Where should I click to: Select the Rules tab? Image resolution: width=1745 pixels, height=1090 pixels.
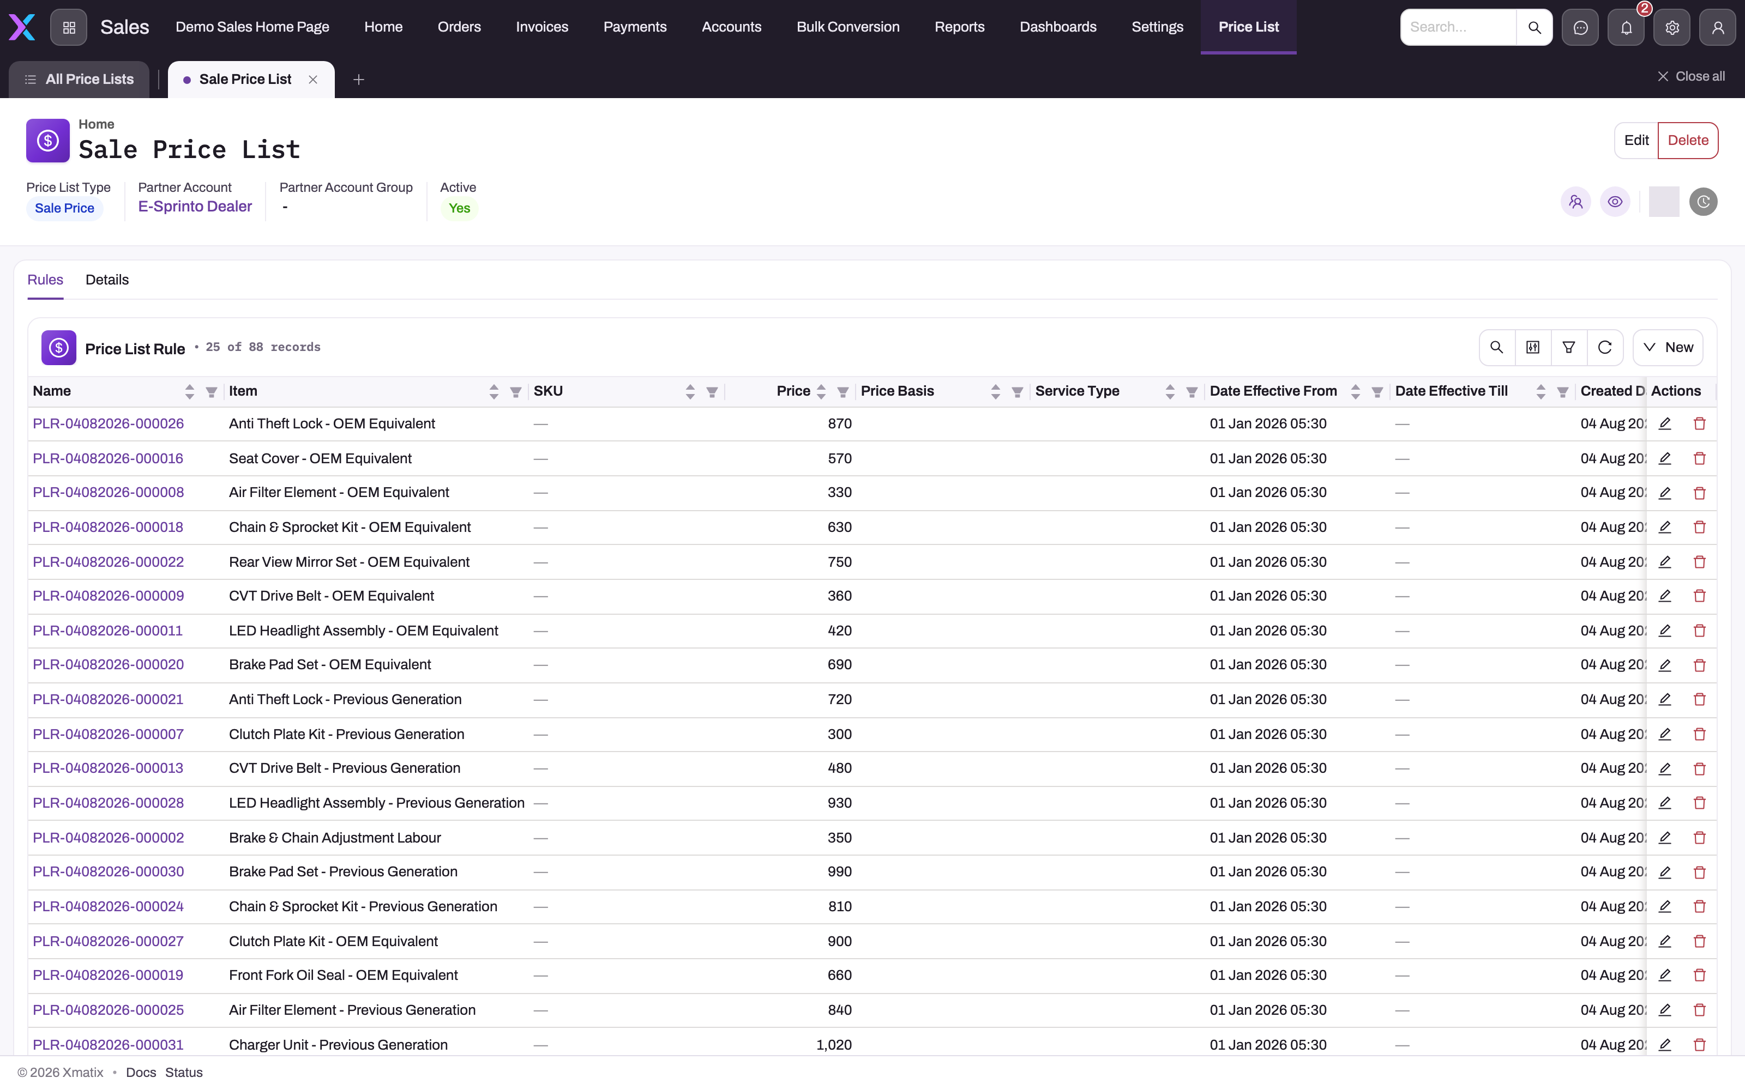45,280
